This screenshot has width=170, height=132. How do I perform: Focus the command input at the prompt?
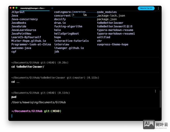(x=79, y=116)
